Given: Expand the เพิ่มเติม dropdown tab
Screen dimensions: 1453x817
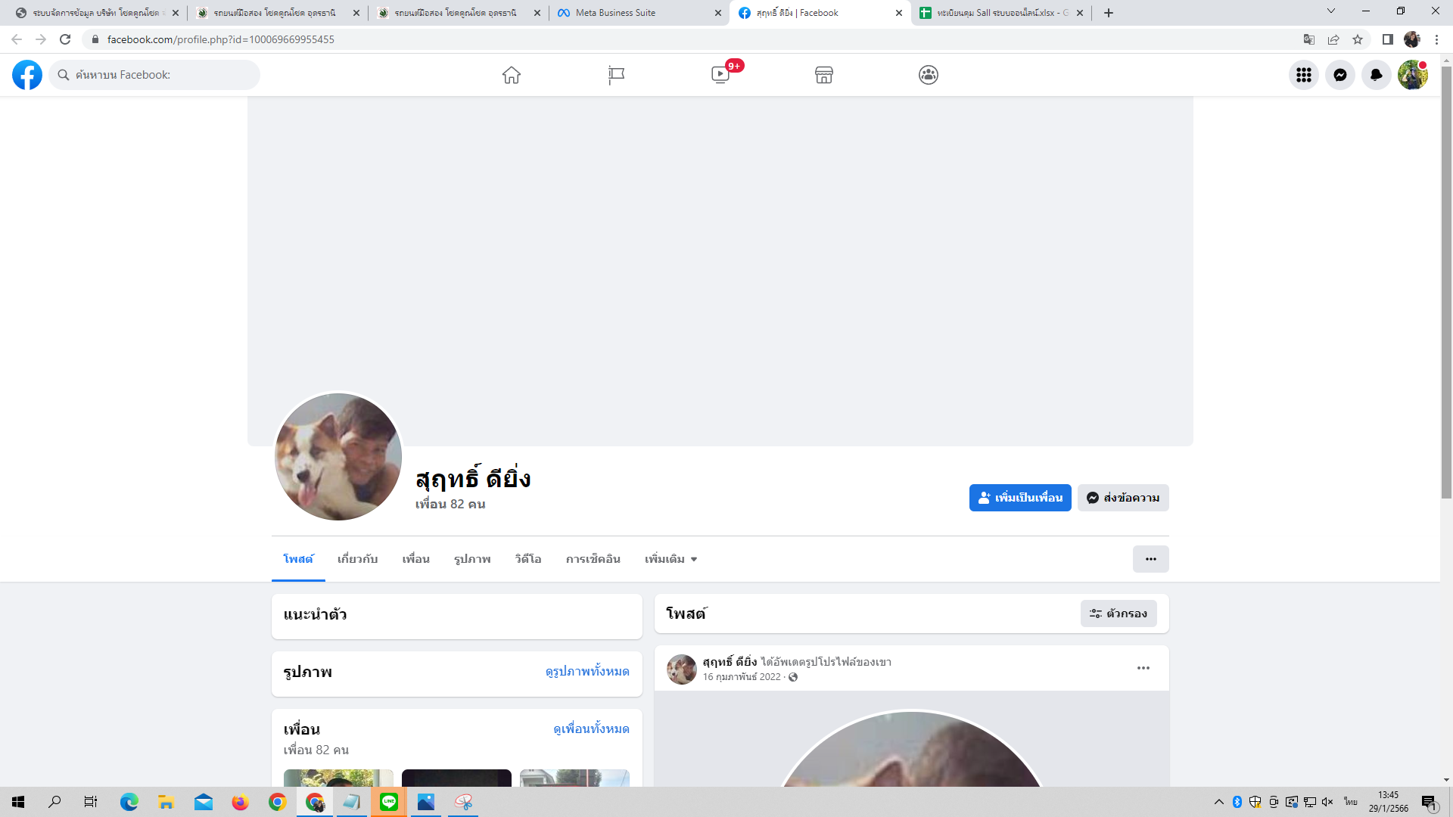Looking at the screenshot, I should tap(670, 559).
